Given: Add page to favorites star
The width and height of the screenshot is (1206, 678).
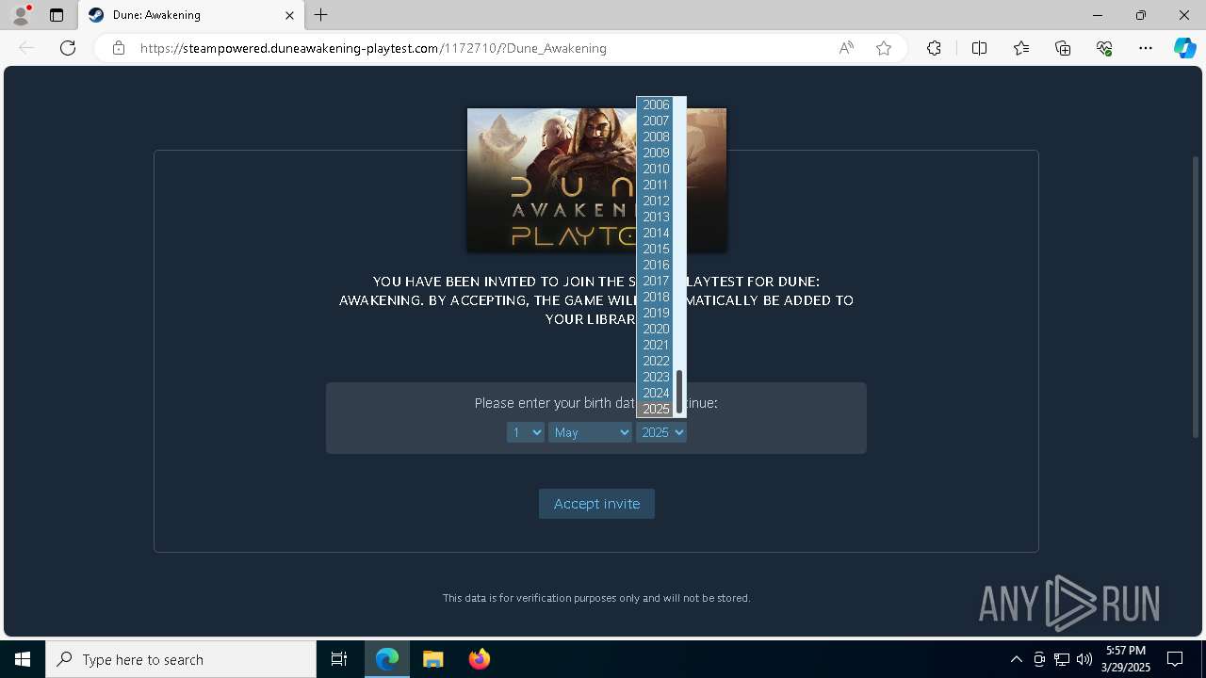Looking at the screenshot, I should click(884, 48).
